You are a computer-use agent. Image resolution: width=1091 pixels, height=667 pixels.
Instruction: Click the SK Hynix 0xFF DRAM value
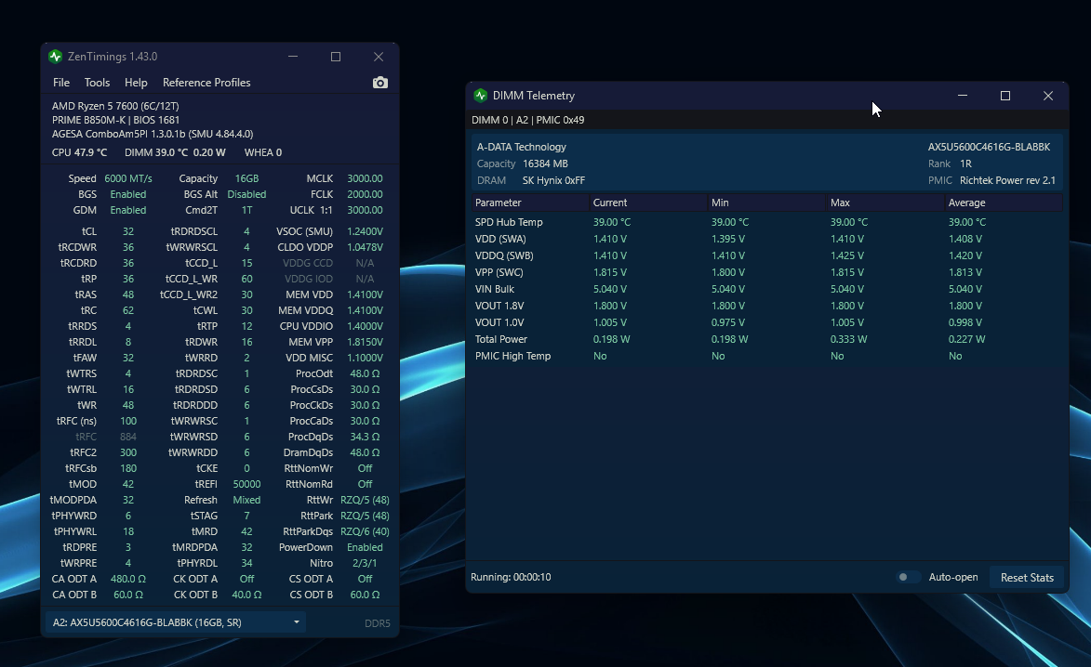coord(553,180)
